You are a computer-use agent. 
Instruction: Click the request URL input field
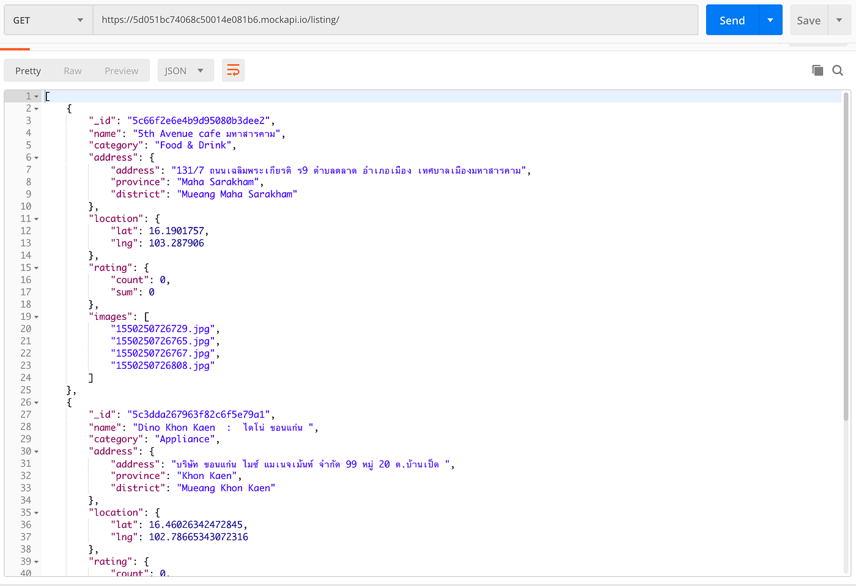(x=395, y=20)
